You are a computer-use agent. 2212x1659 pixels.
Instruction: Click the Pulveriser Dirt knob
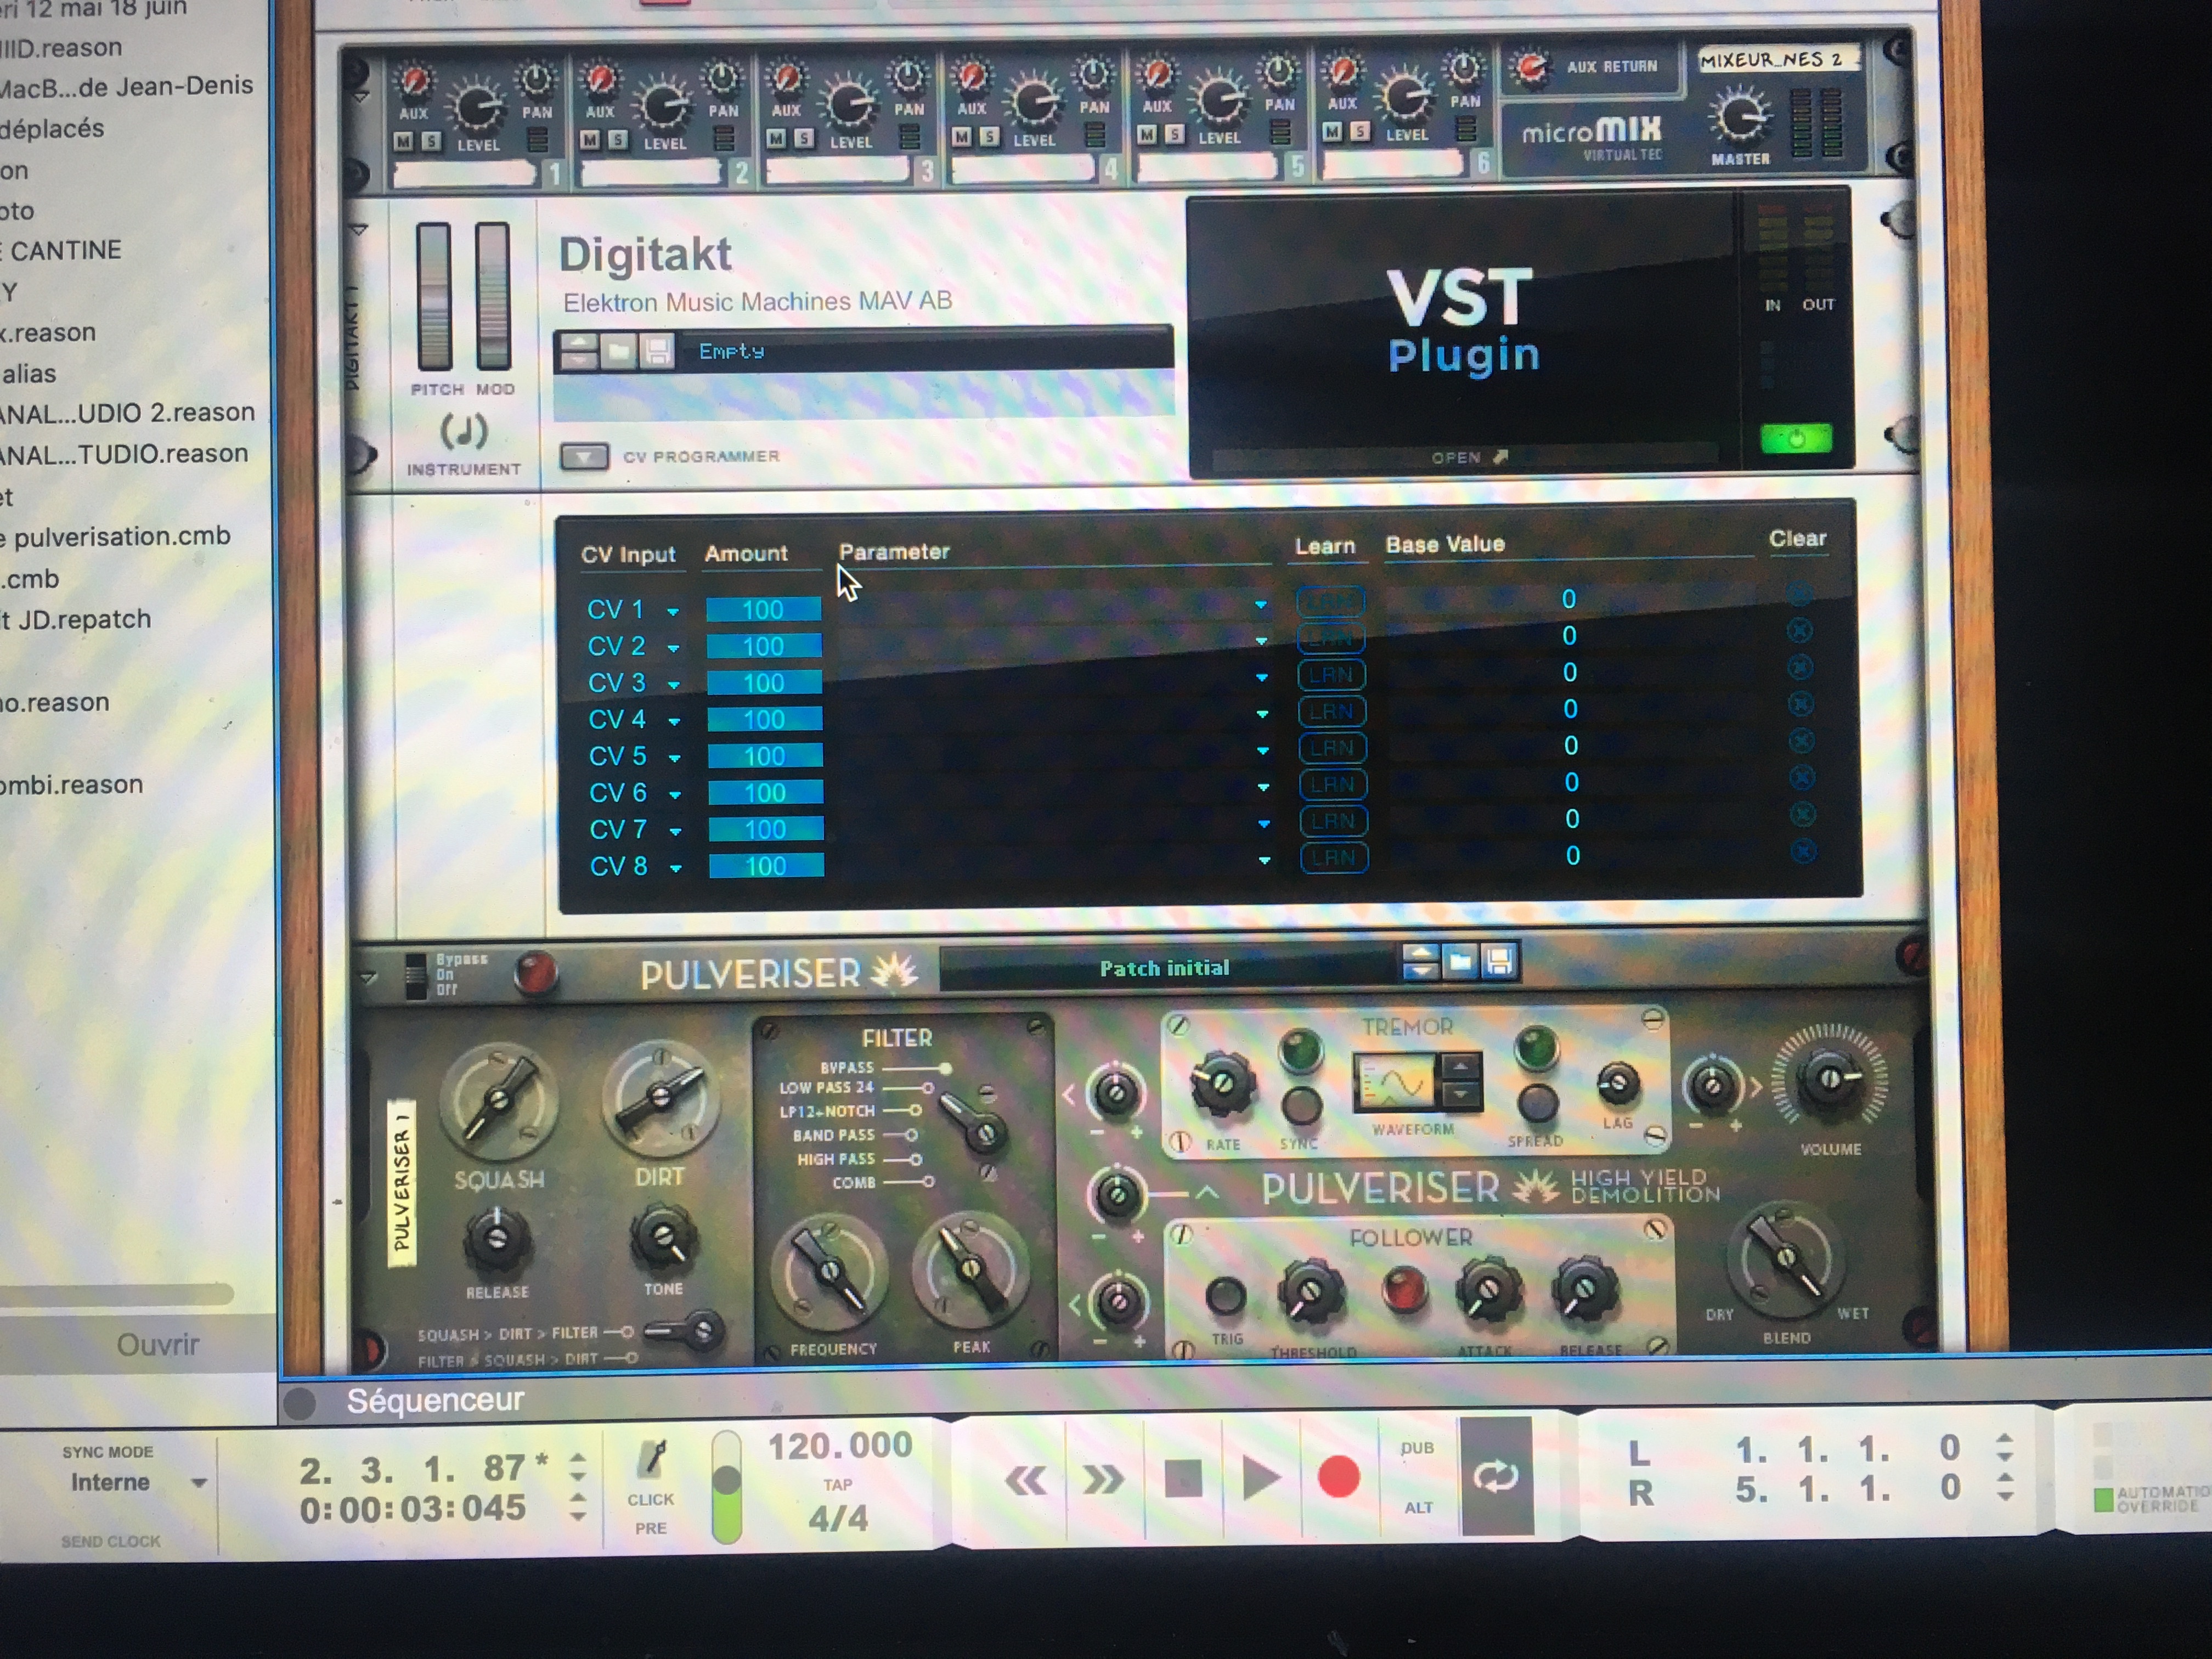(660, 1097)
